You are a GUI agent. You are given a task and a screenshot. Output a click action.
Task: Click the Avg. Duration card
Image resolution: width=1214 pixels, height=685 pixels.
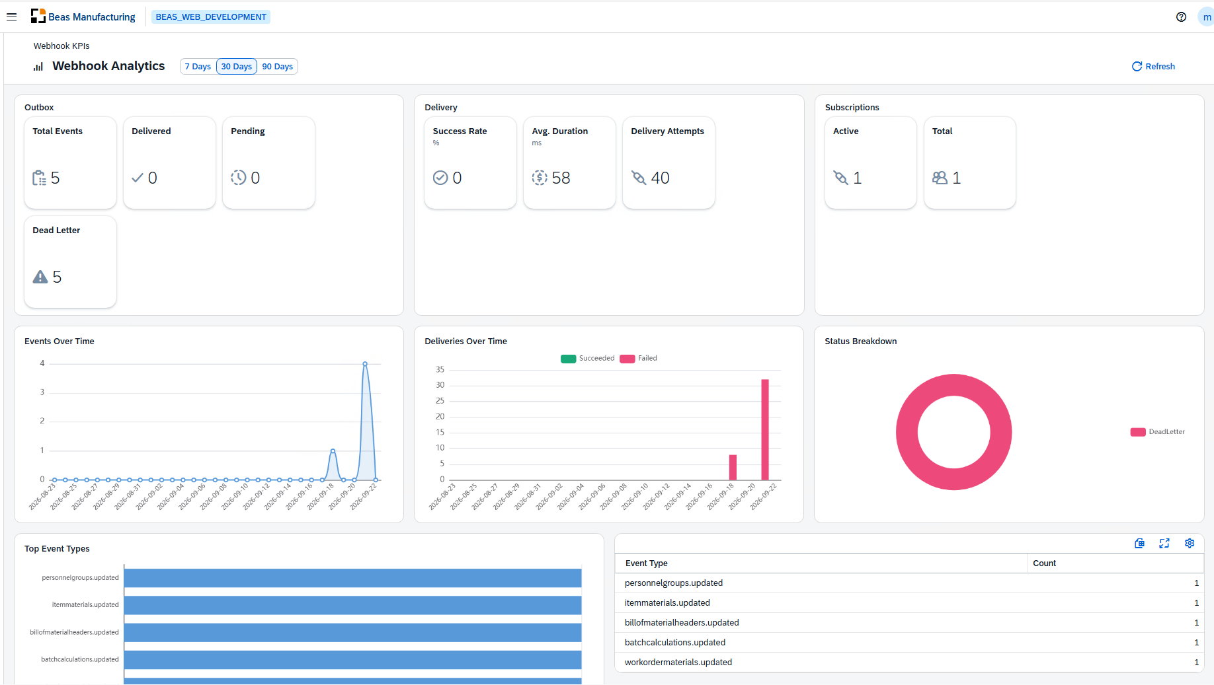point(569,163)
